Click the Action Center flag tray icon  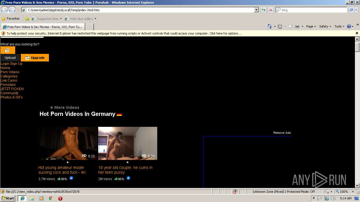tap(320, 198)
